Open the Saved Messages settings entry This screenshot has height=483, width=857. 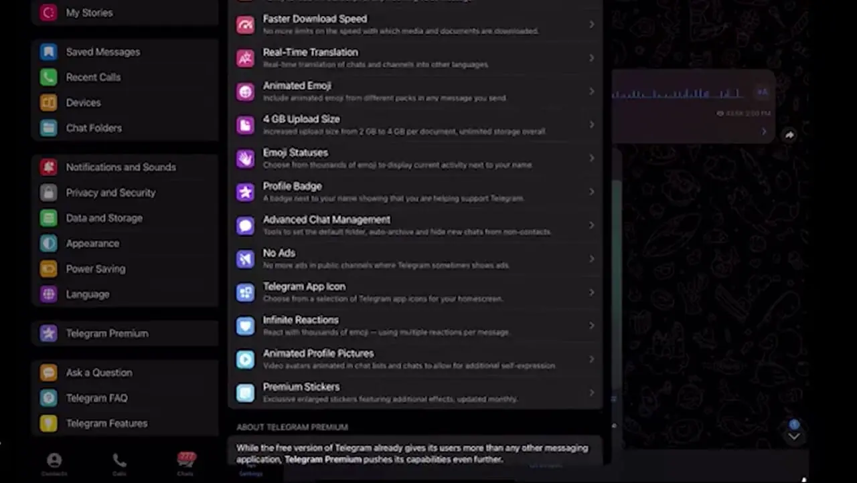point(125,52)
